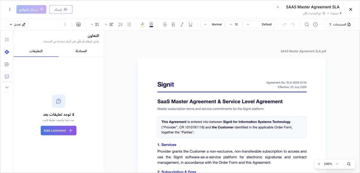This screenshot has height=173, width=360.
Task: Click the redo arrow icon
Action: tap(285, 25)
